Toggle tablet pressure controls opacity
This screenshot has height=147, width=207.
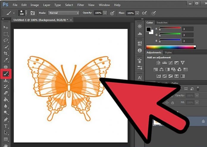(x=112, y=13)
